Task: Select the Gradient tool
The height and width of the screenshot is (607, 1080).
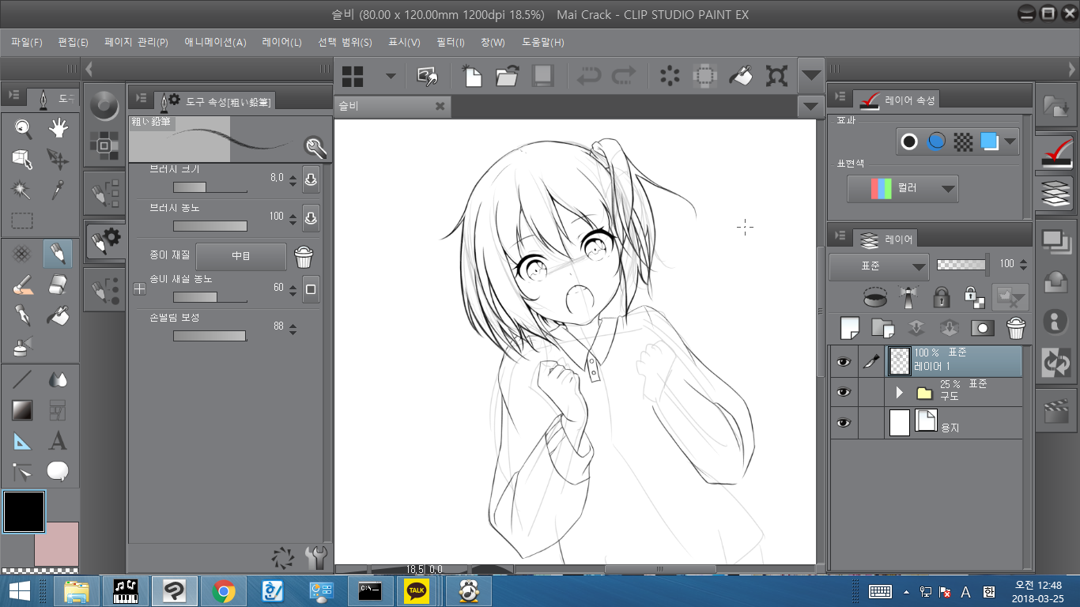Action: point(22,410)
